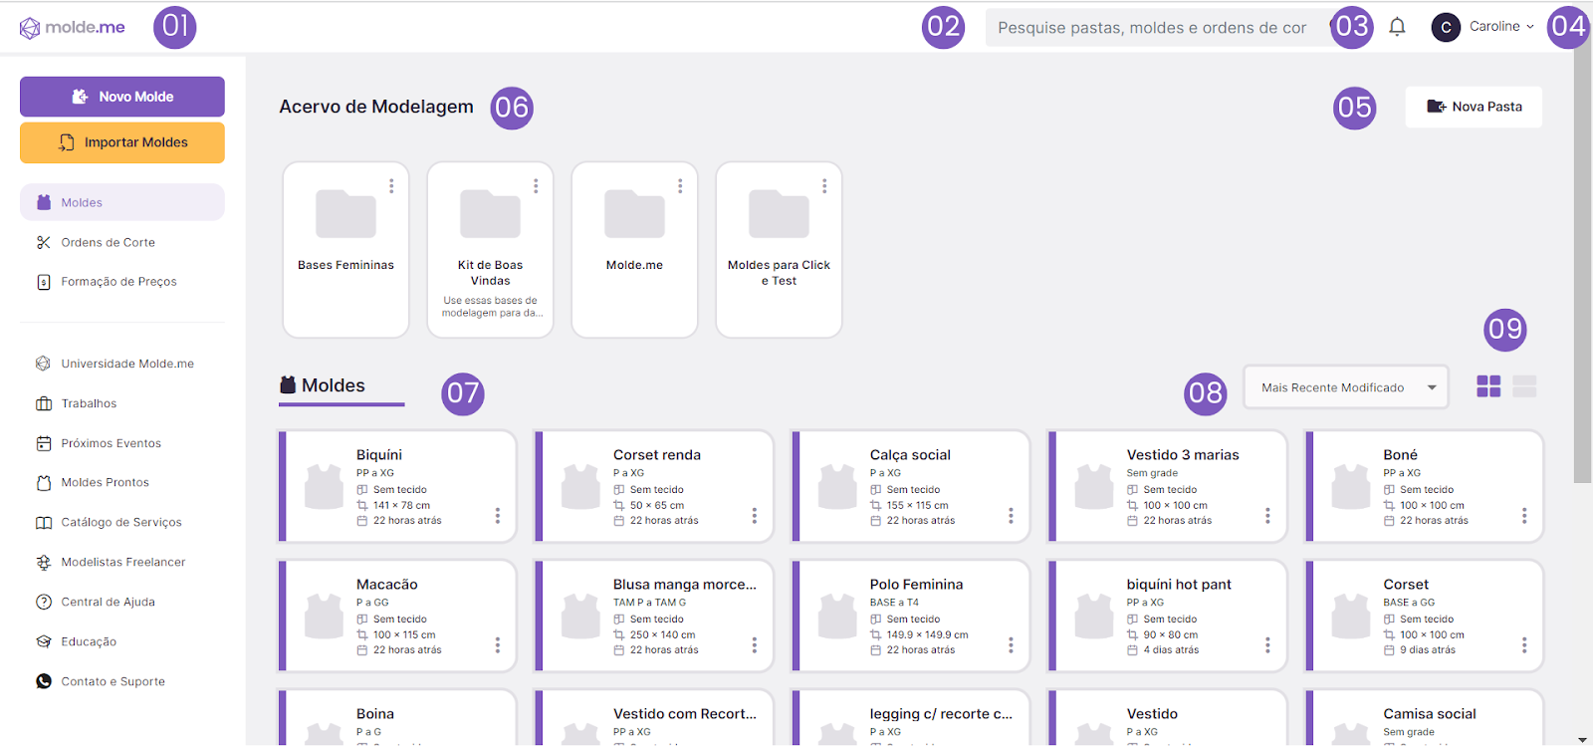Click the molde.me logo

[73, 28]
